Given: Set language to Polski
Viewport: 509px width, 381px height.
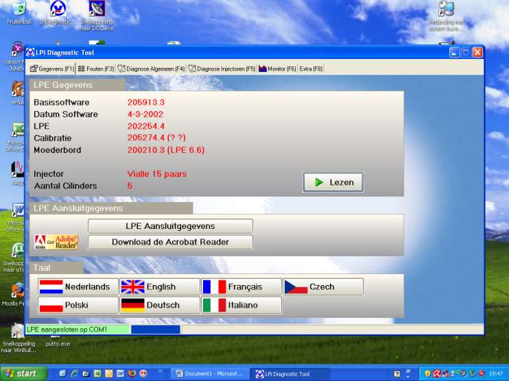Looking at the screenshot, I should click(x=78, y=305).
